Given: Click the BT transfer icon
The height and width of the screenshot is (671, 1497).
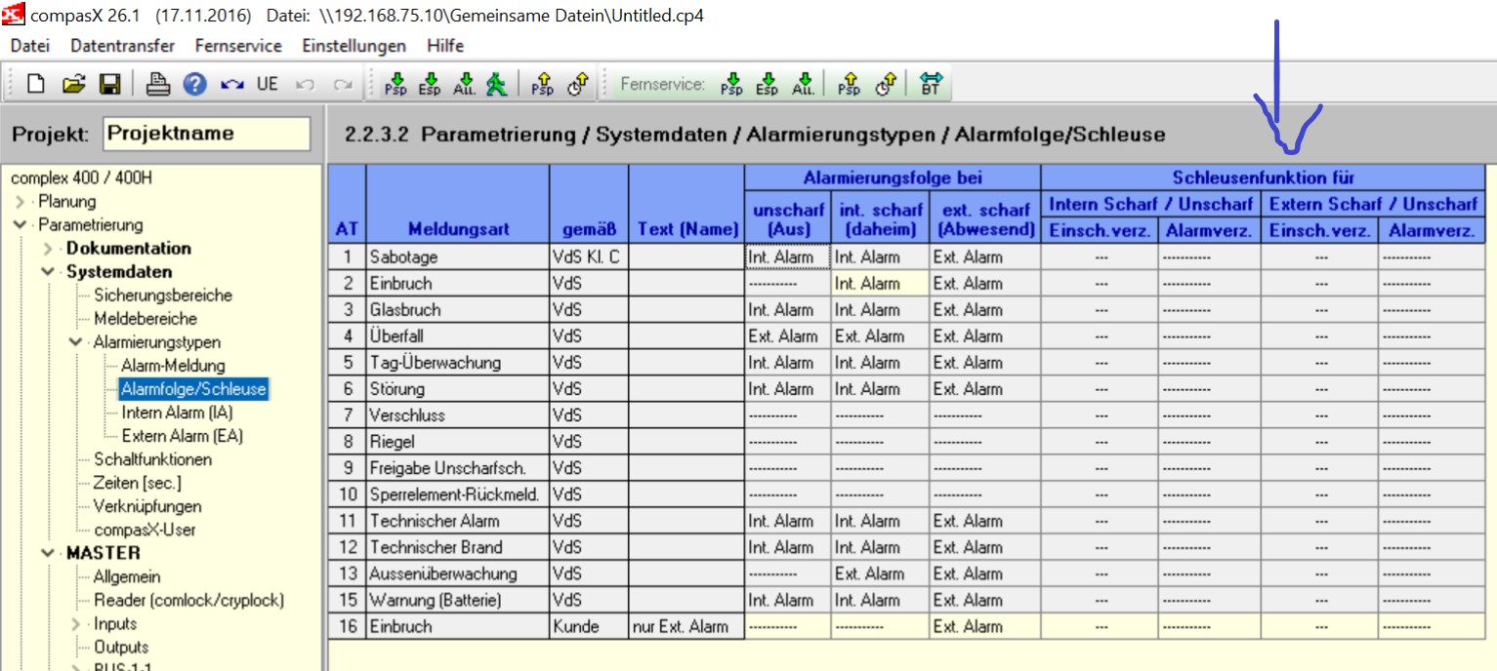Looking at the screenshot, I should [x=932, y=85].
